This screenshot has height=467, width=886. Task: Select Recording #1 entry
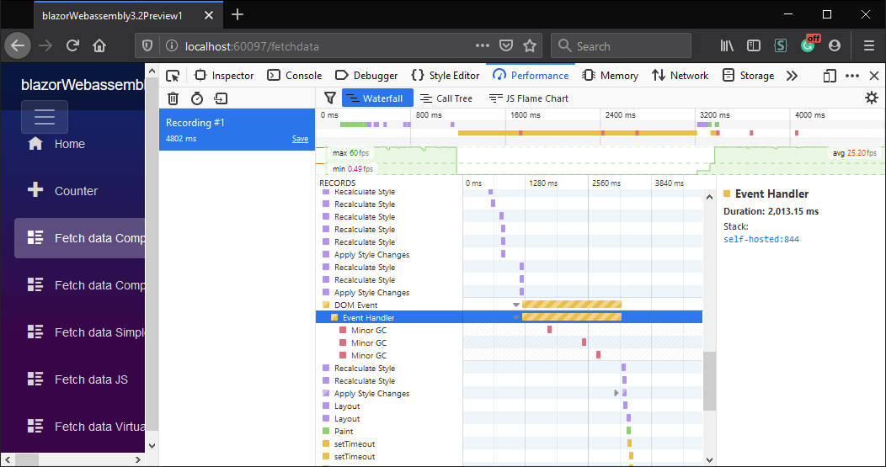tap(237, 130)
